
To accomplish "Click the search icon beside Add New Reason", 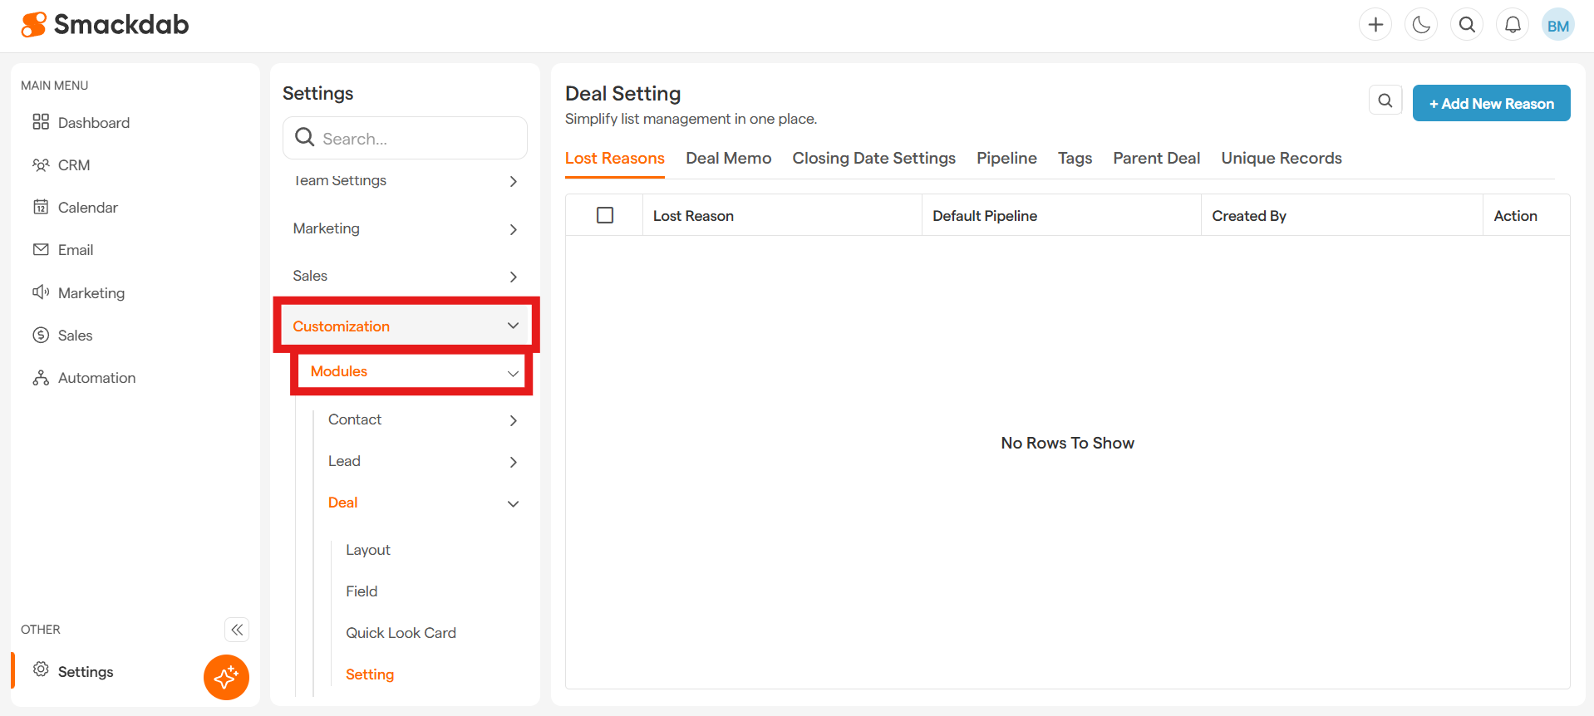I will [x=1385, y=101].
